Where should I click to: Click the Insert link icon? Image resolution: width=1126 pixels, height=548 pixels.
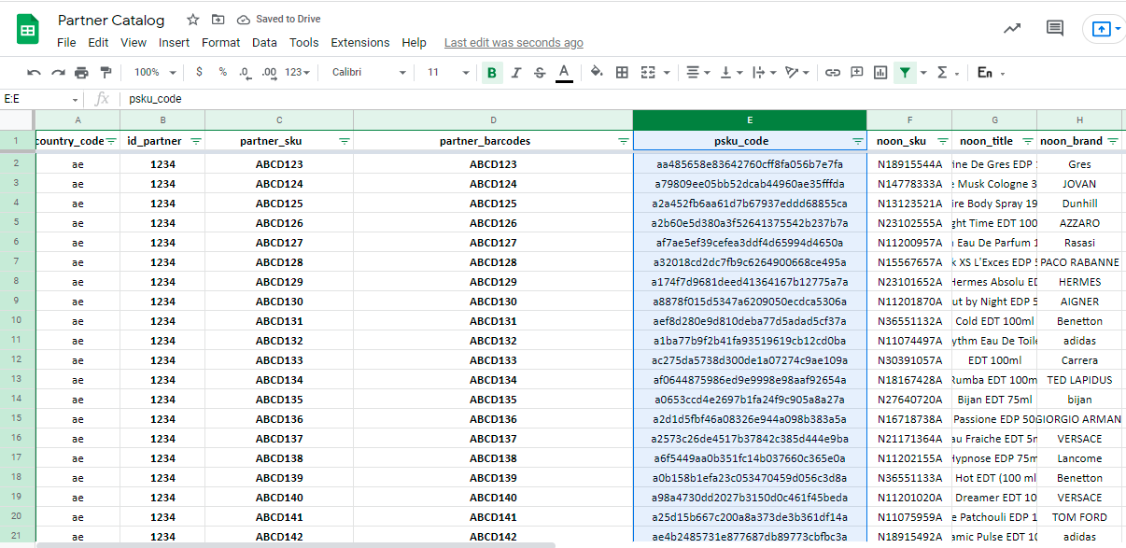(x=832, y=72)
